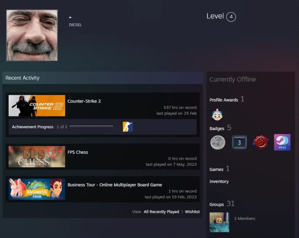299x238 pixels.
Task: Expand the name history dropdown arrow
Action: (70, 18)
